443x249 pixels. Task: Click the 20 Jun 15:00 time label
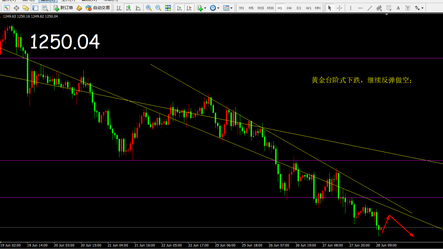(x=91, y=245)
